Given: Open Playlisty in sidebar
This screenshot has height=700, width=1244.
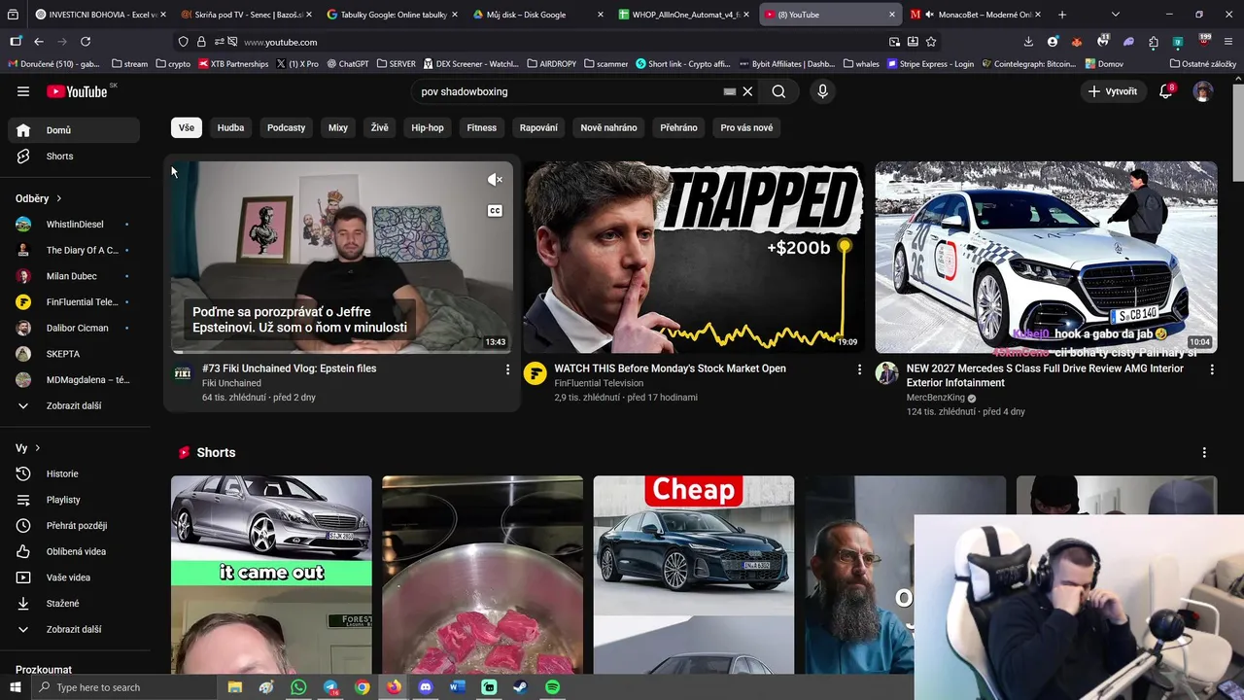Looking at the screenshot, I should (x=74, y=500).
